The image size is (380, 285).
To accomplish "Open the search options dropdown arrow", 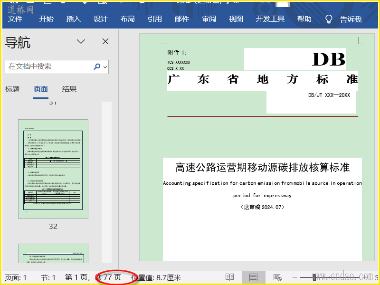I will [105, 67].
